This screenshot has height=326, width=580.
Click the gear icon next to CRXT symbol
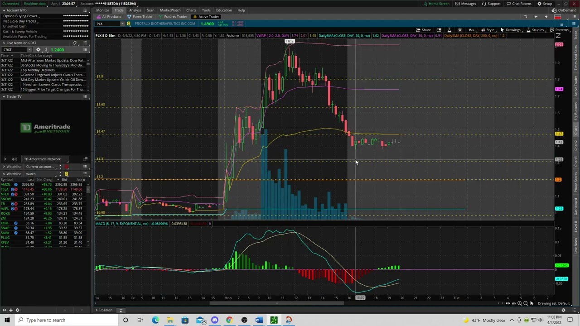point(38,50)
